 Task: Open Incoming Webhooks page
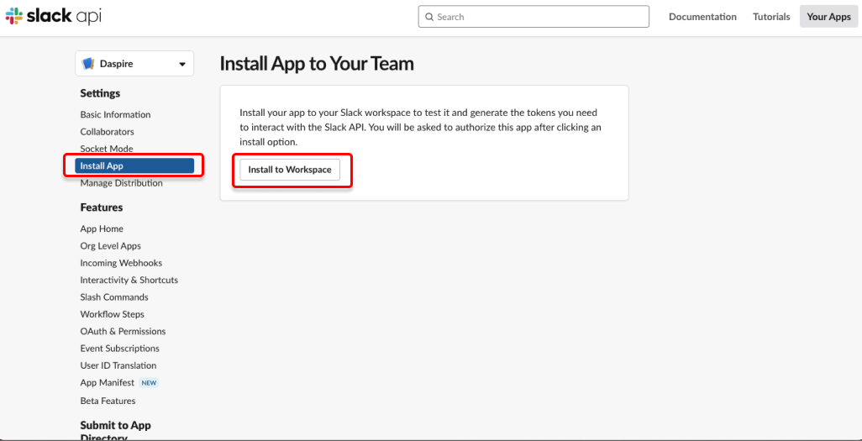[x=121, y=263]
